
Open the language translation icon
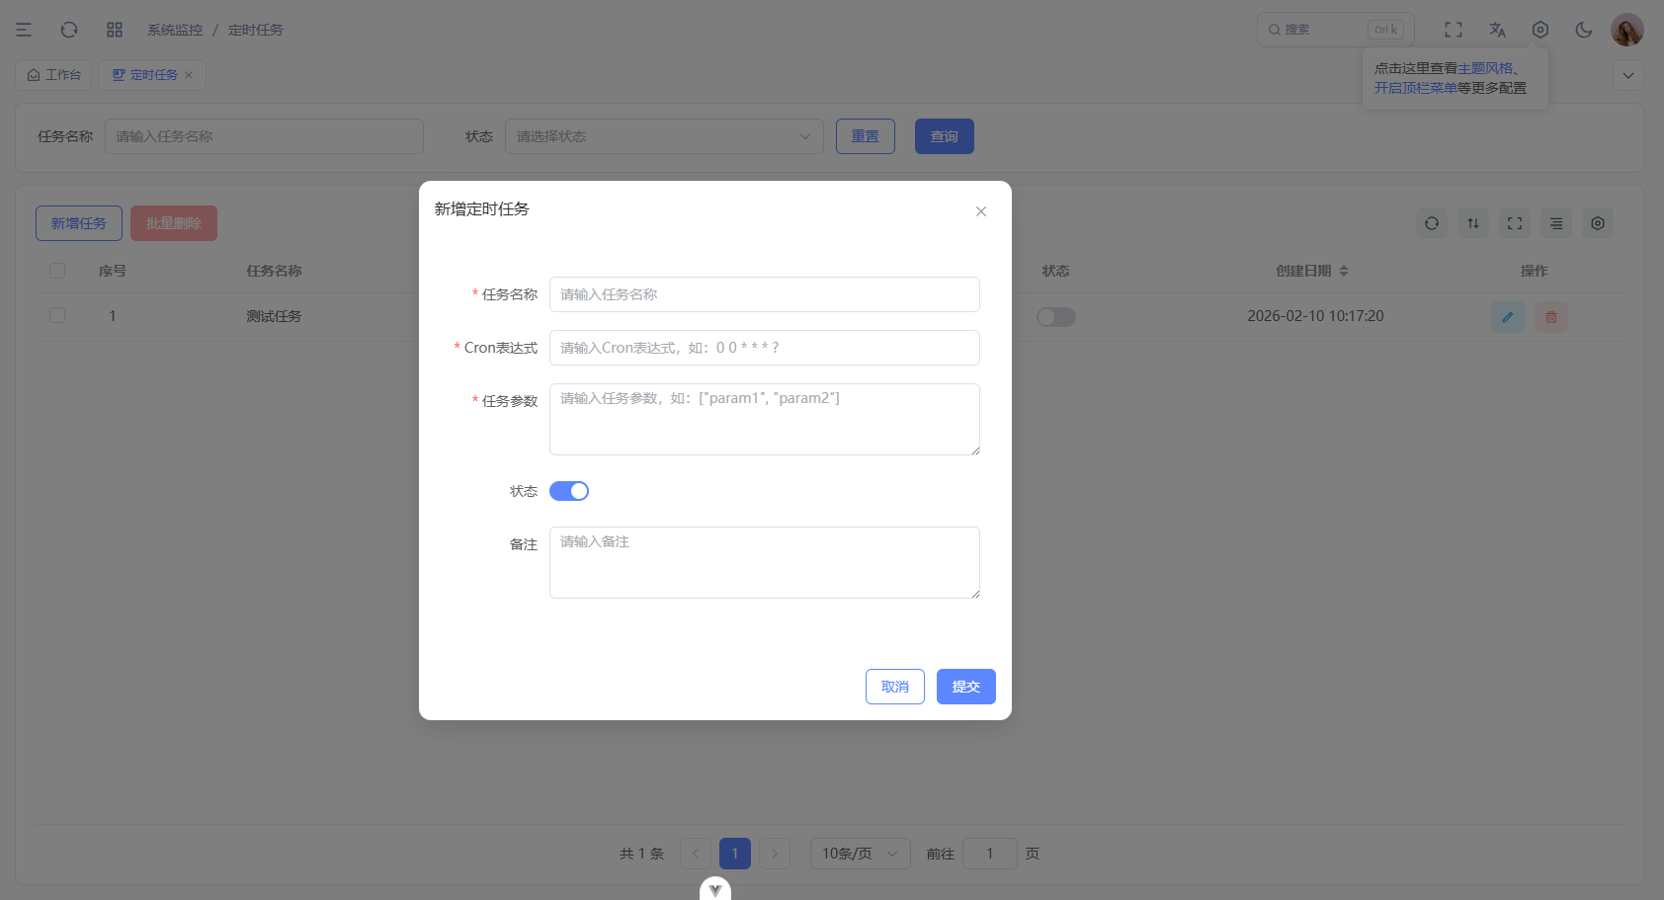coord(1497,30)
